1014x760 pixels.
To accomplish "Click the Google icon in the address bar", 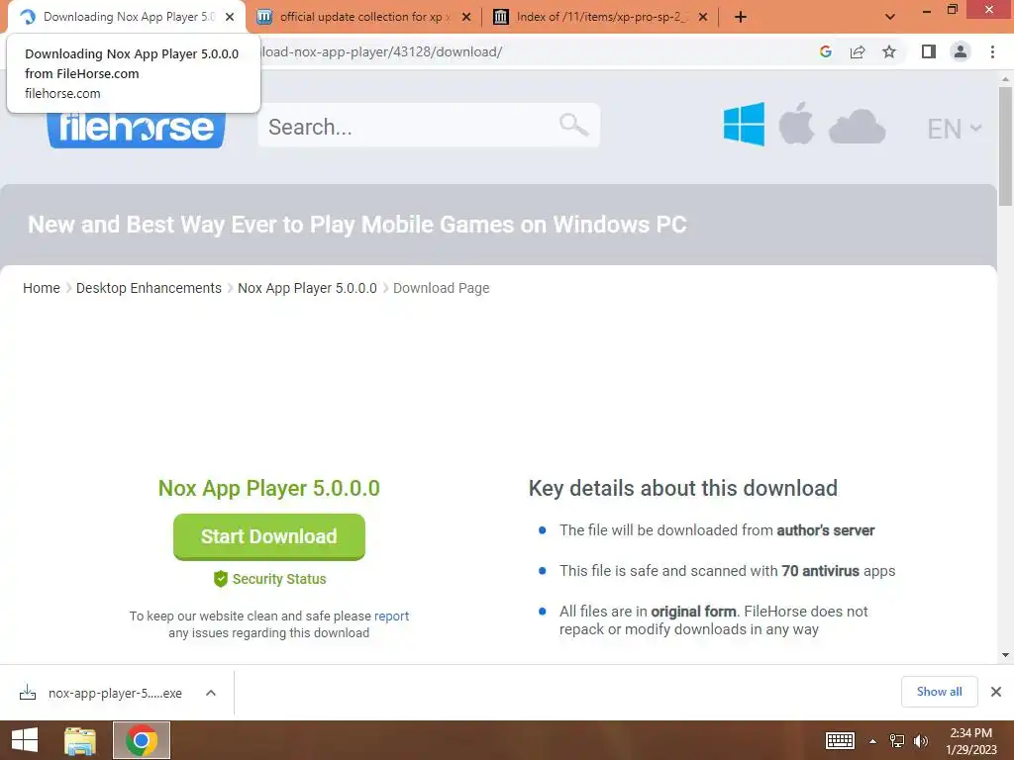I will [x=825, y=51].
